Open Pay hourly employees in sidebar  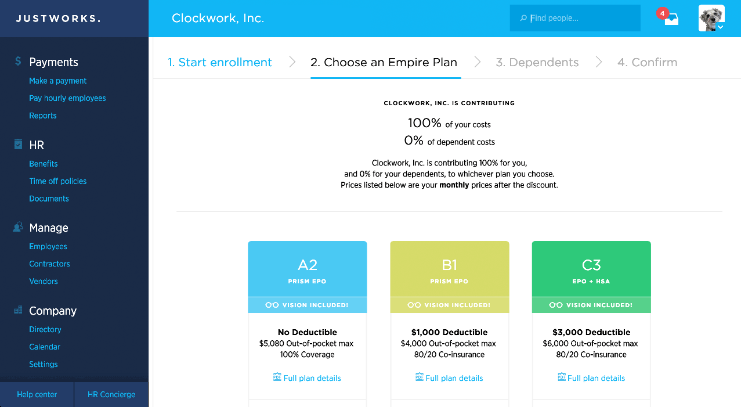tap(68, 98)
